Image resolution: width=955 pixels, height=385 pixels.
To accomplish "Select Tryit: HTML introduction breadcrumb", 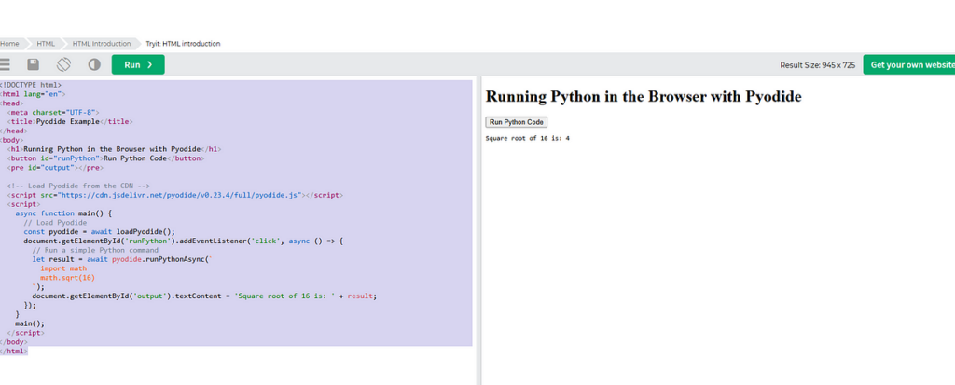I will (184, 44).
